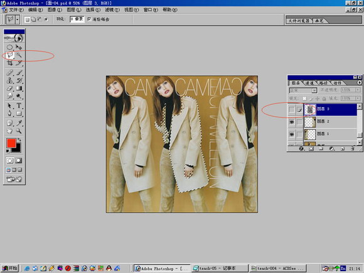Select the History Brush tool
This screenshot has height=273, width=364.
pos(19,80)
